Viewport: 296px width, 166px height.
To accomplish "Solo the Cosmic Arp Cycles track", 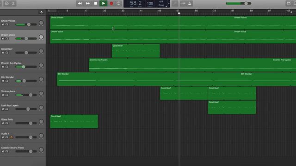I will (x=6, y=67).
